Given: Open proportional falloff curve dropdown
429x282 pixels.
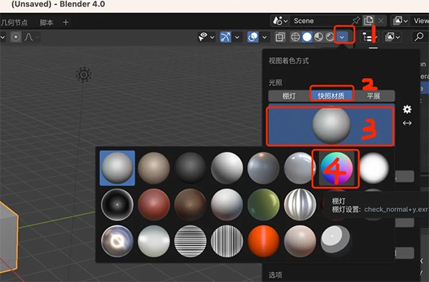Looking at the screenshot, I should click(31, 37).
